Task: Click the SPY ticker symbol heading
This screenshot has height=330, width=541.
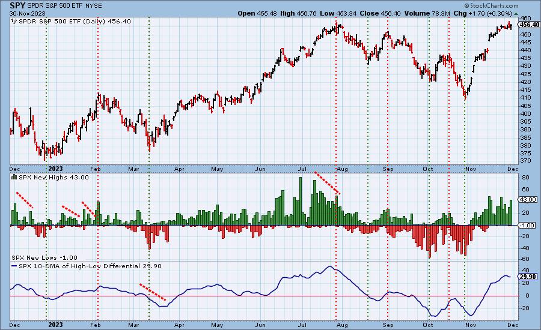Action: 17,5
